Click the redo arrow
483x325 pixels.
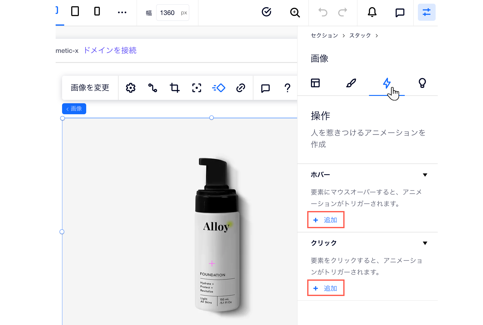click(343, 12)
